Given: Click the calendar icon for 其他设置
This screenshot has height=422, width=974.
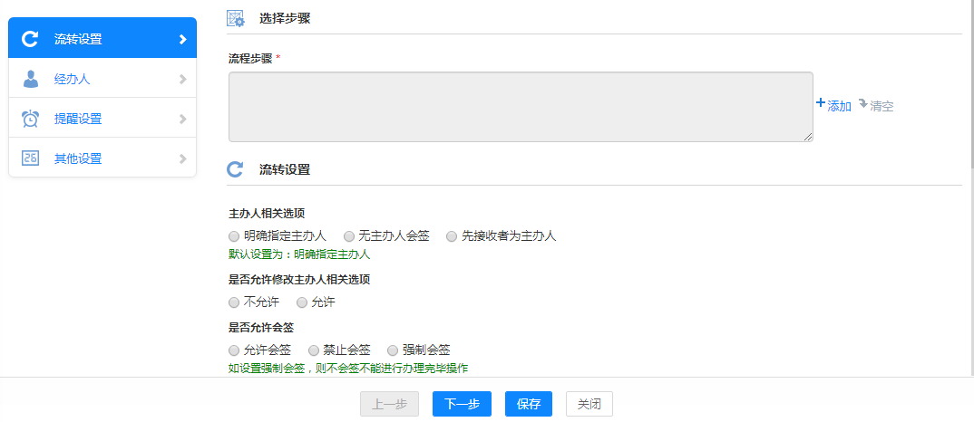Looking at the screenshot, I should pyautogui.click(x=30, y=158).
